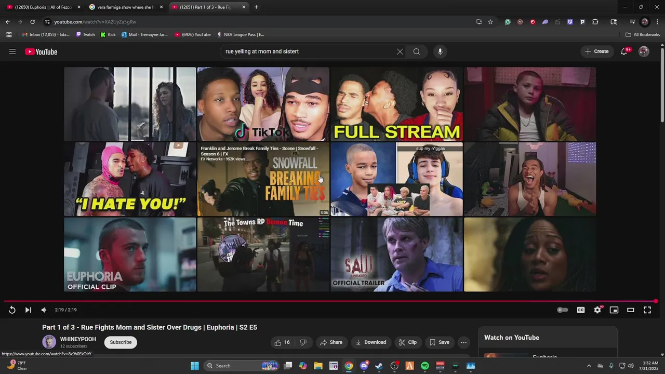665x374 pixels.
Task: Open Steam from the taskbar
Action: (379, 366)
